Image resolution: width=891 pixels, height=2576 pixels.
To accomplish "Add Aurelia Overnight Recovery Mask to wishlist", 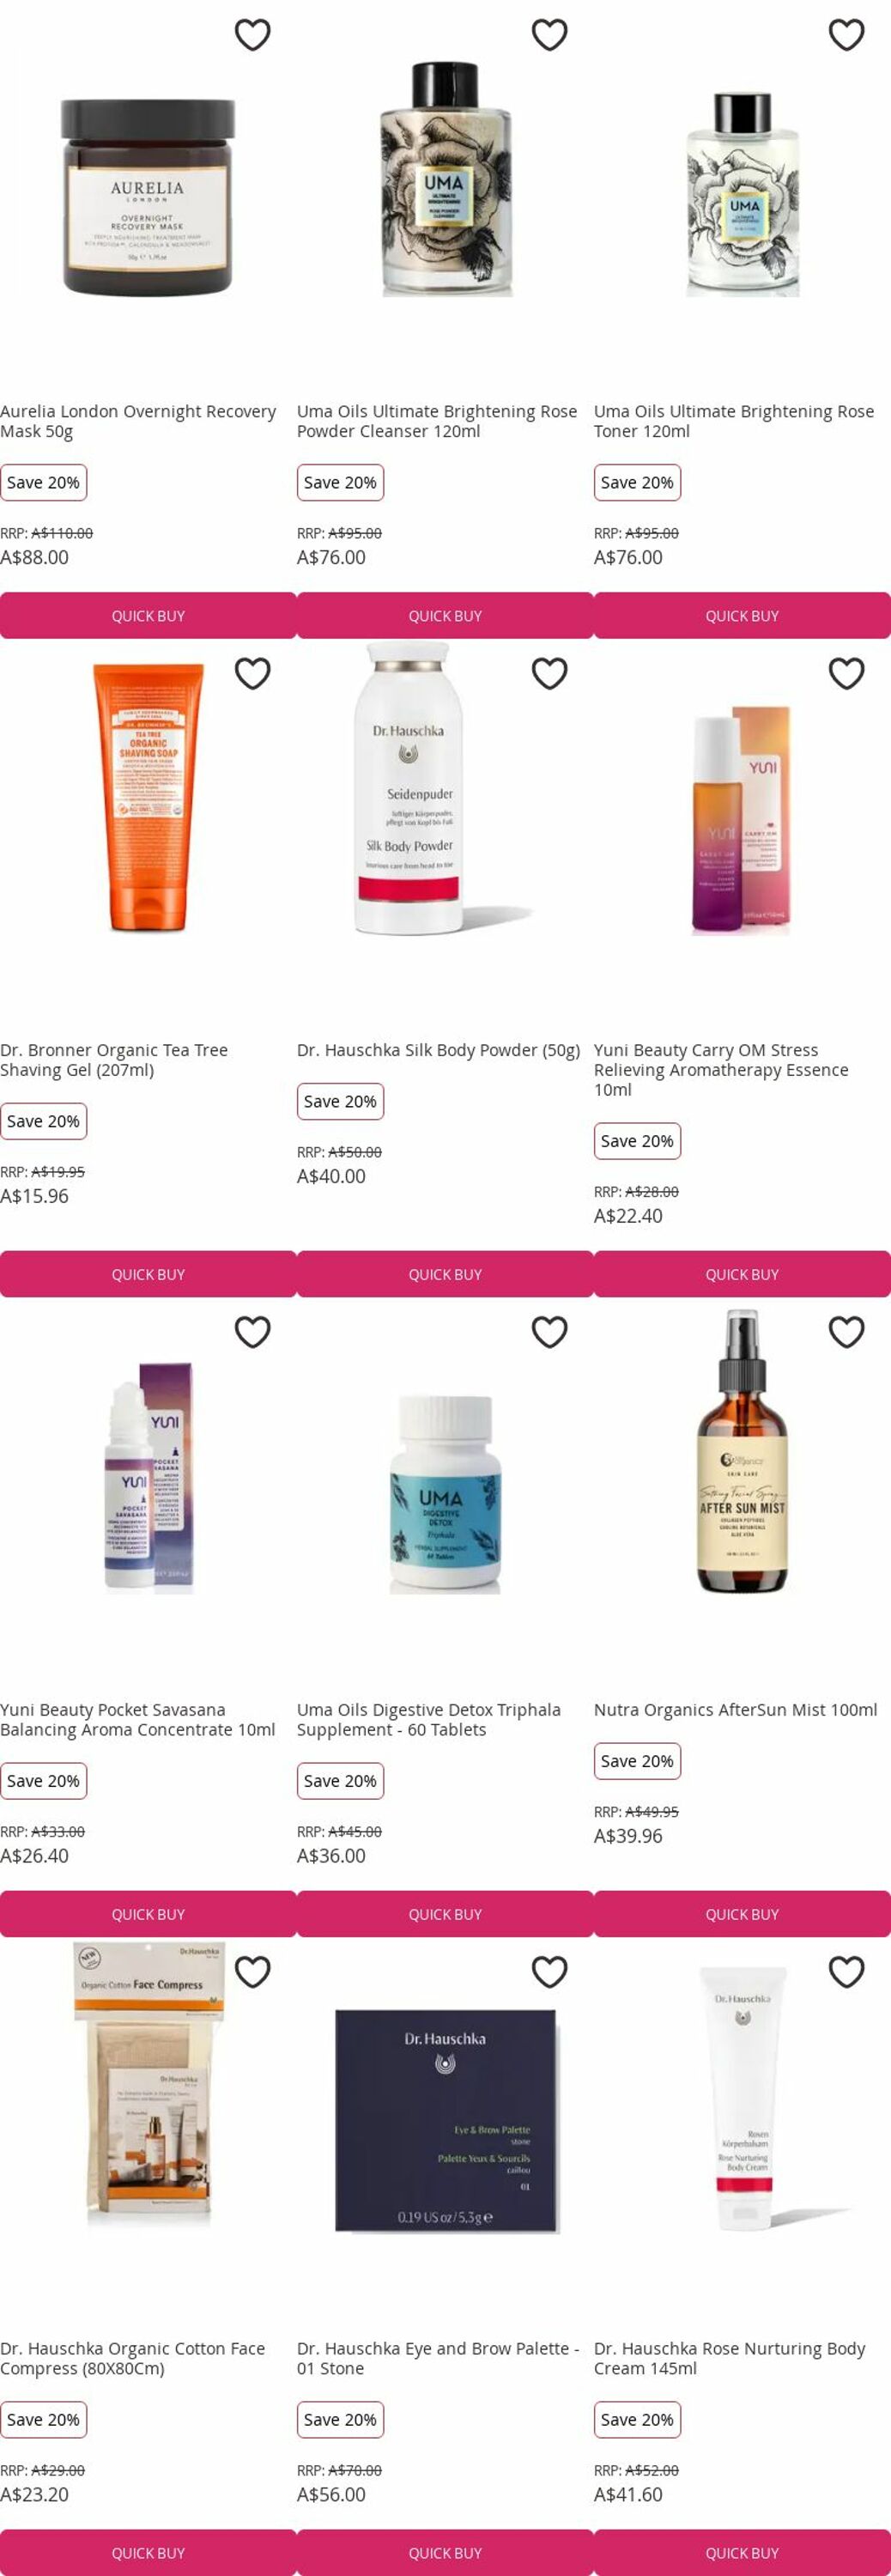I will [252, 35].
